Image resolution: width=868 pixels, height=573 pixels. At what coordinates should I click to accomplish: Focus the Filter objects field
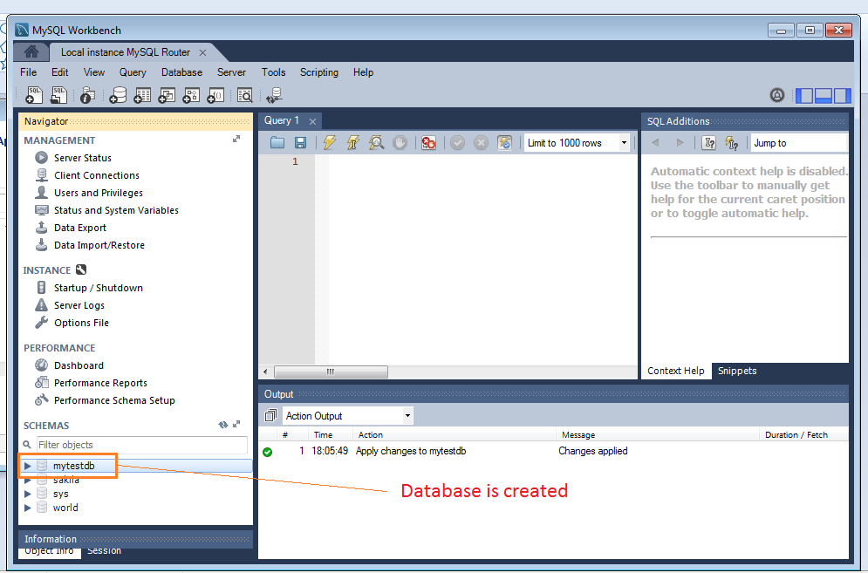pos(141,445)
